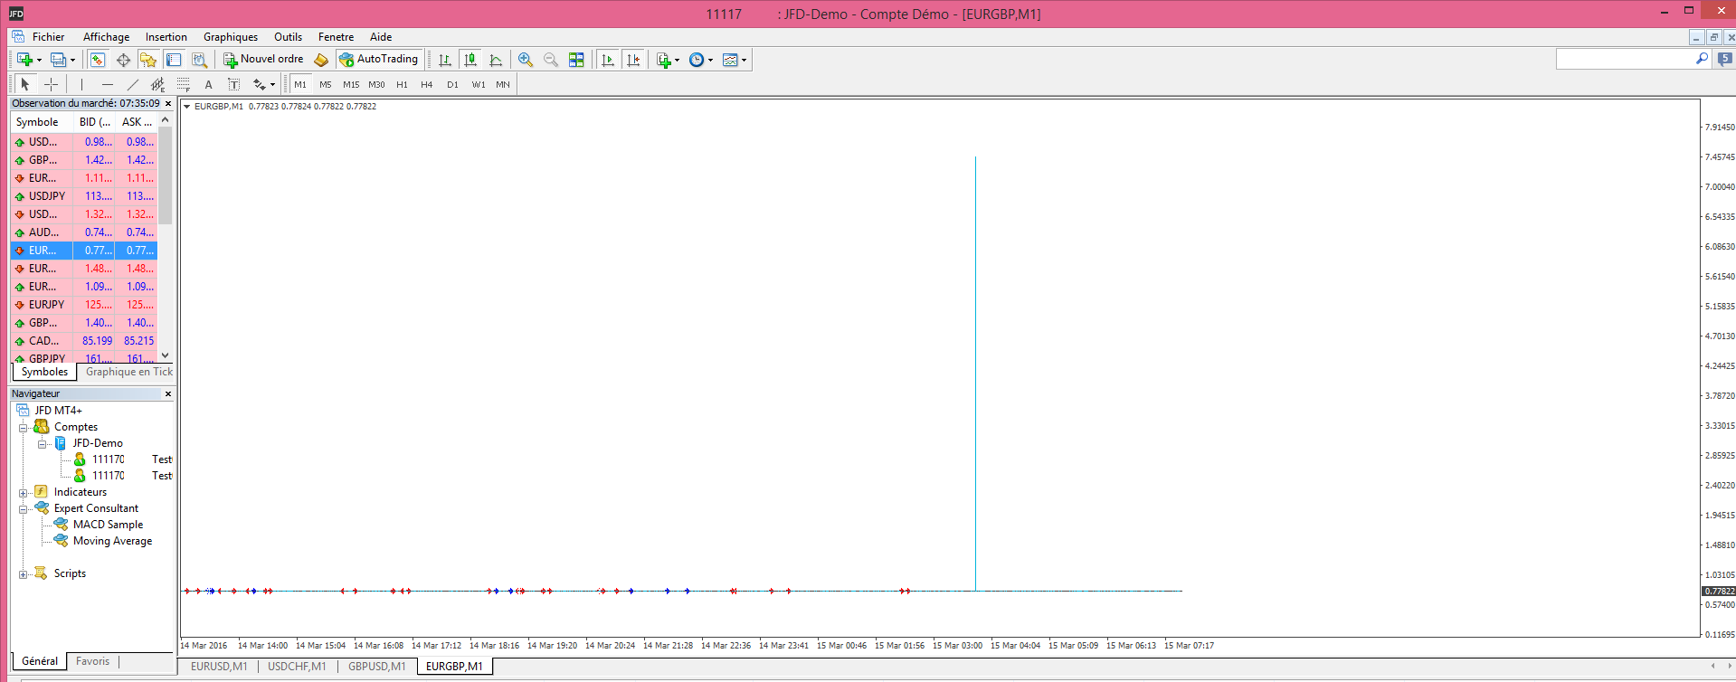Collapse the Expert Consultant tree node

click(23, 509)
